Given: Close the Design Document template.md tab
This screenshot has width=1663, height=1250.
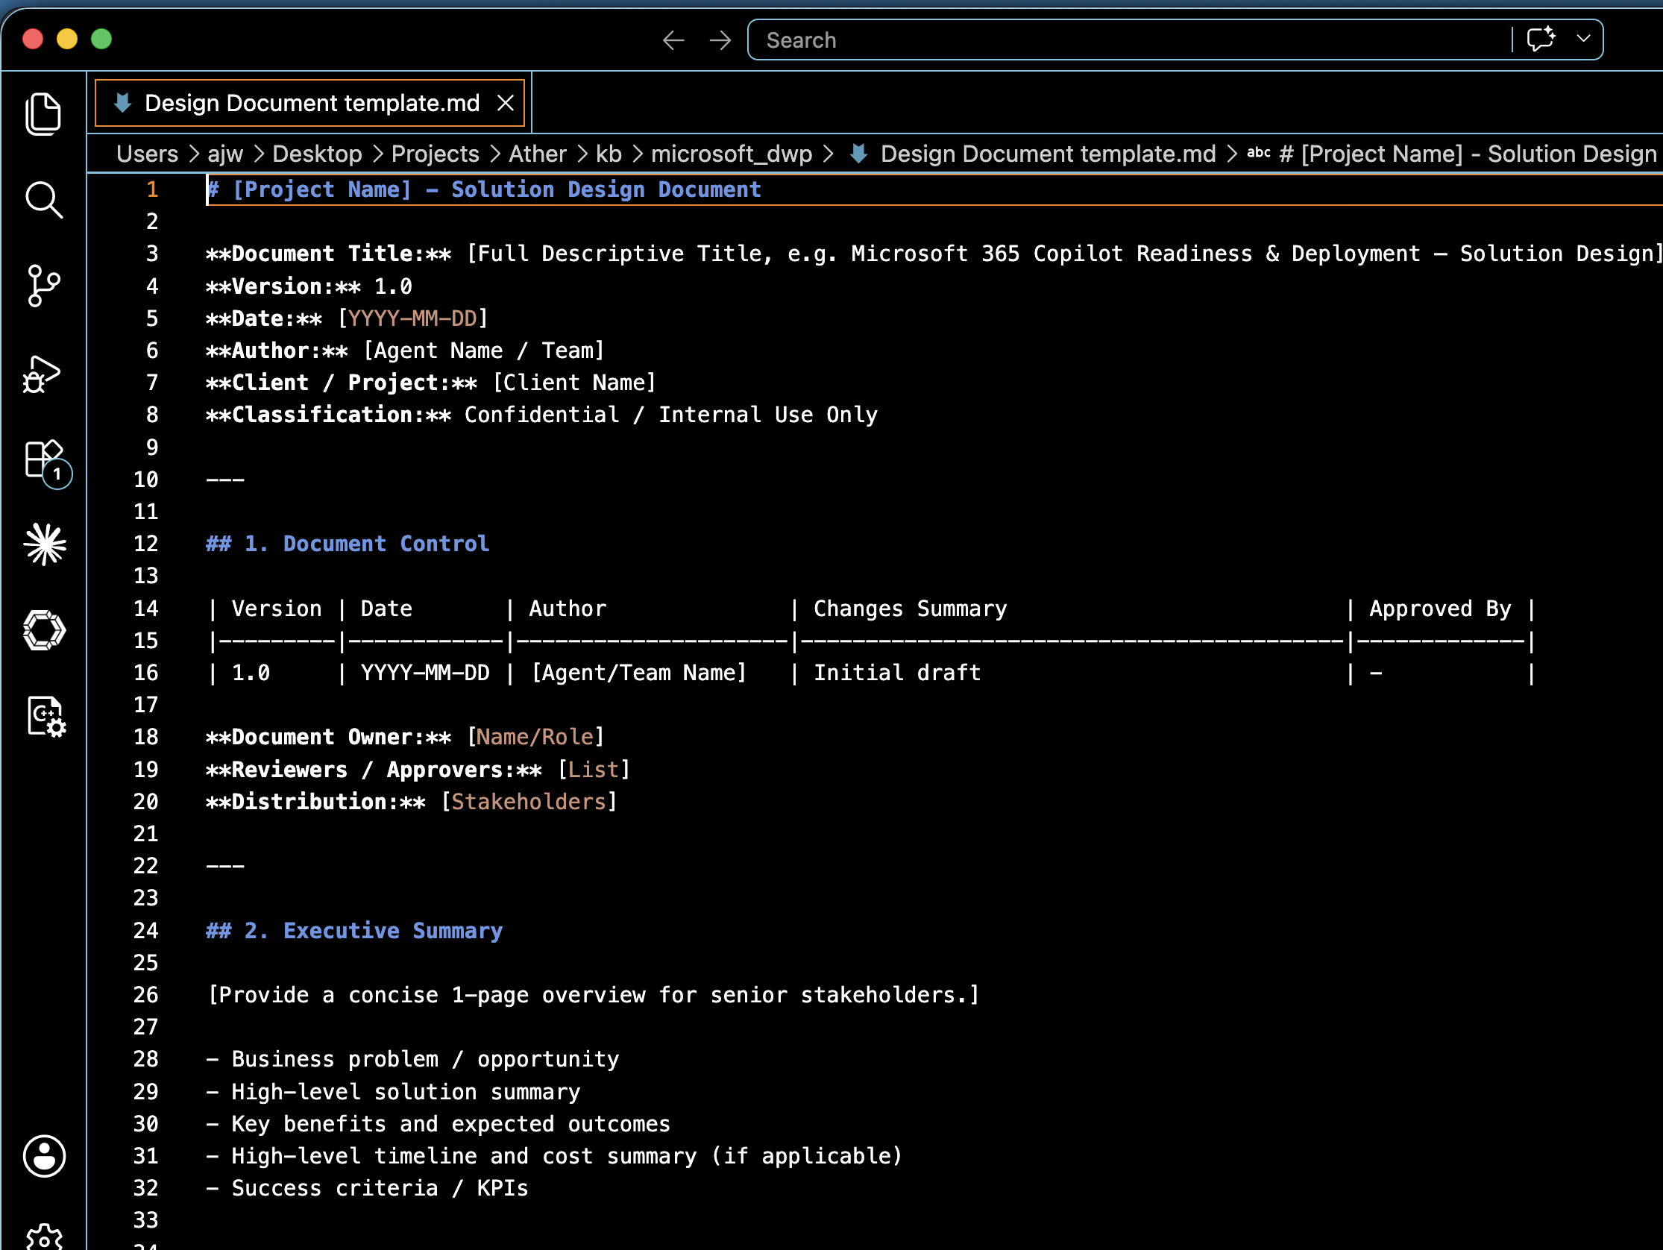Looking at the screenshot, I should 505,103.
